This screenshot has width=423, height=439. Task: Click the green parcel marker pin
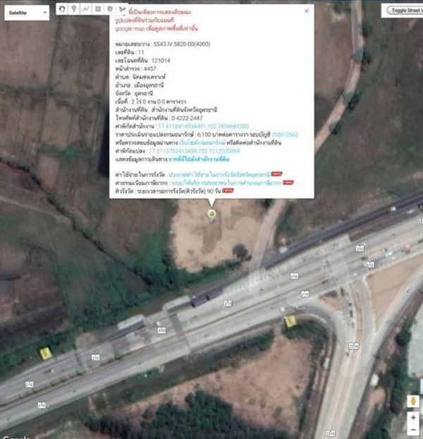211,215
